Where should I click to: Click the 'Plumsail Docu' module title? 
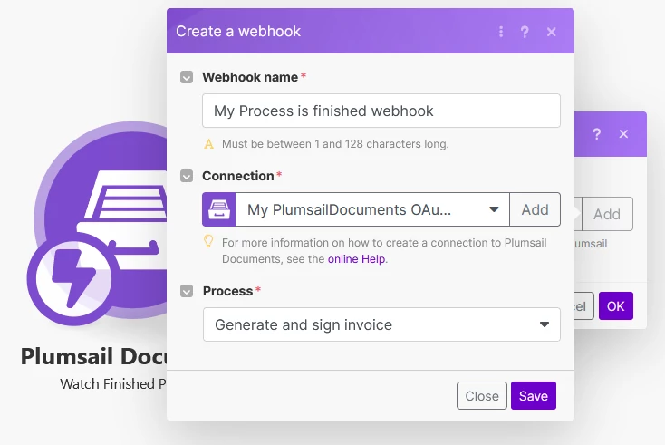click(93, 356)
